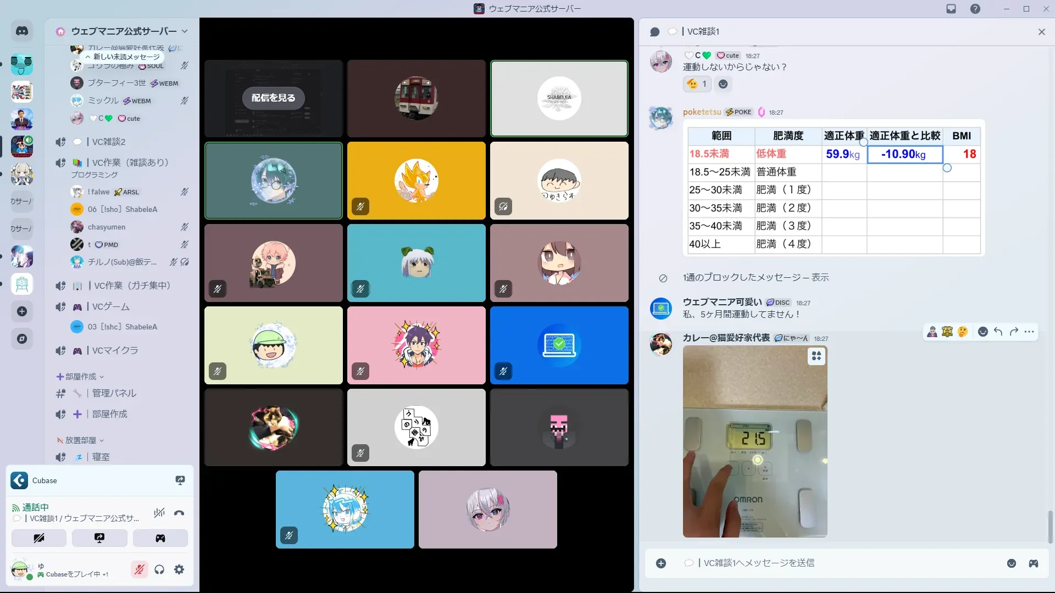
Task: Open activities game controller button
Action: pyautogui.click(x=160, y=538)
